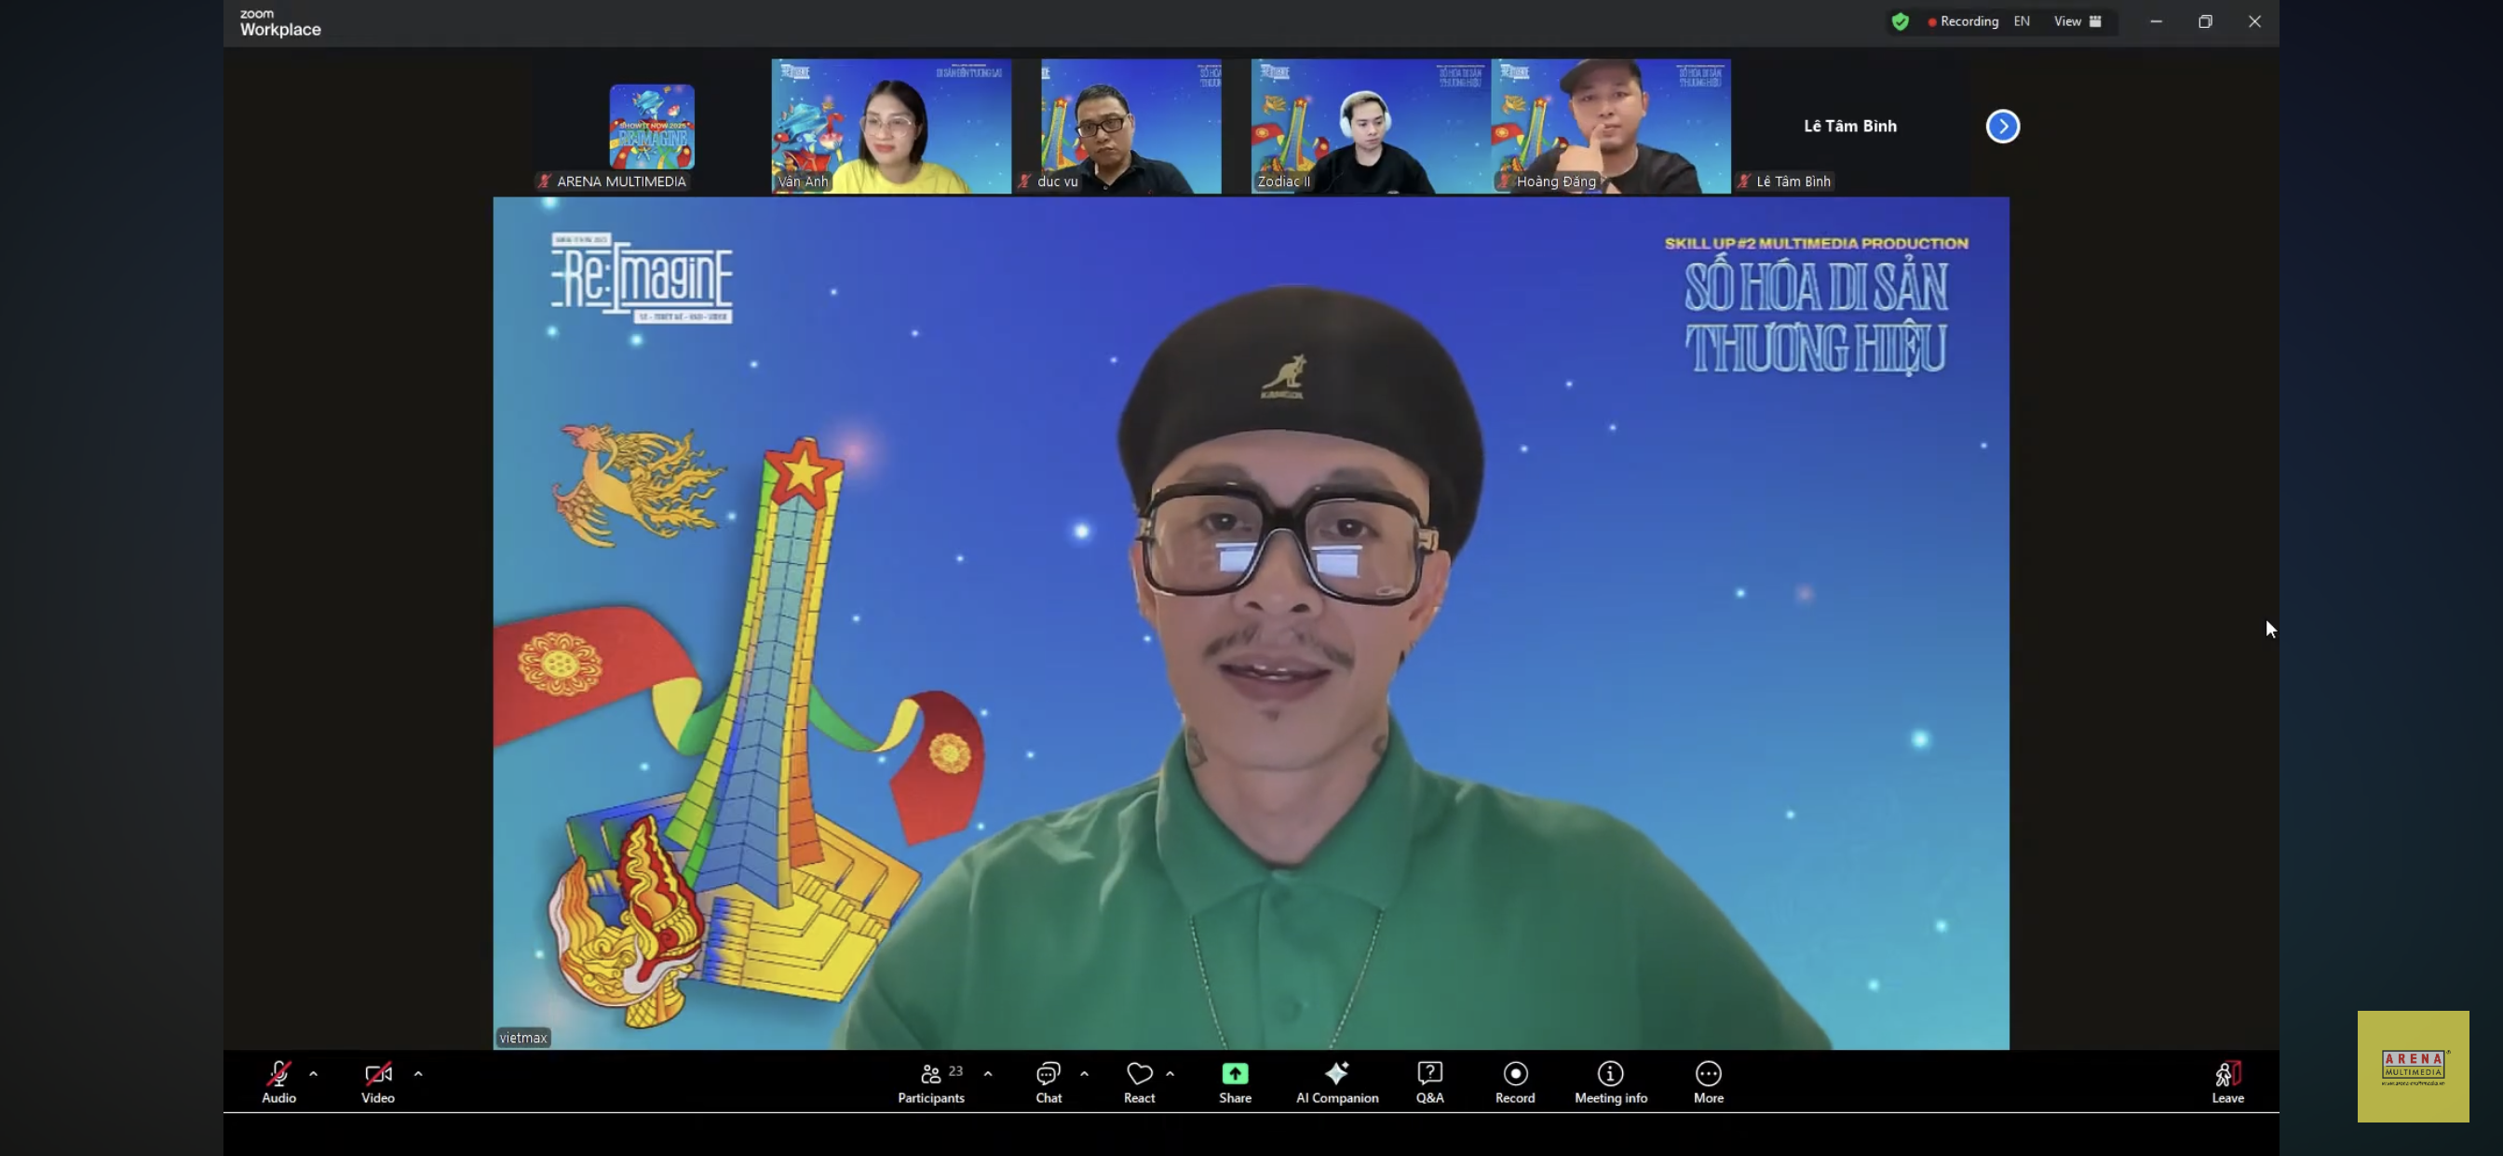Click the Zoom Workplace logo
Screen dimensions: 2503x1156
point(280,22)
